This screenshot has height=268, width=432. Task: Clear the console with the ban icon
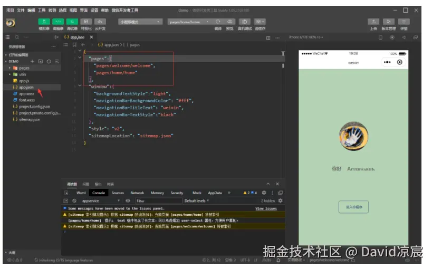(x=74, y=201)
